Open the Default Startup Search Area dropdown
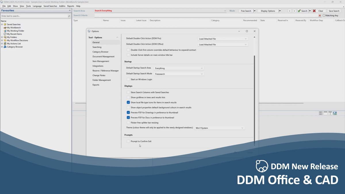Screen dimensions: 345x194 [202, 68]
